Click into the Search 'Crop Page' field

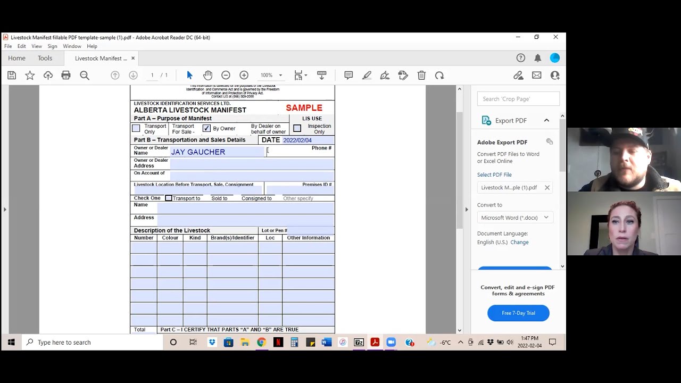[518, 99]
